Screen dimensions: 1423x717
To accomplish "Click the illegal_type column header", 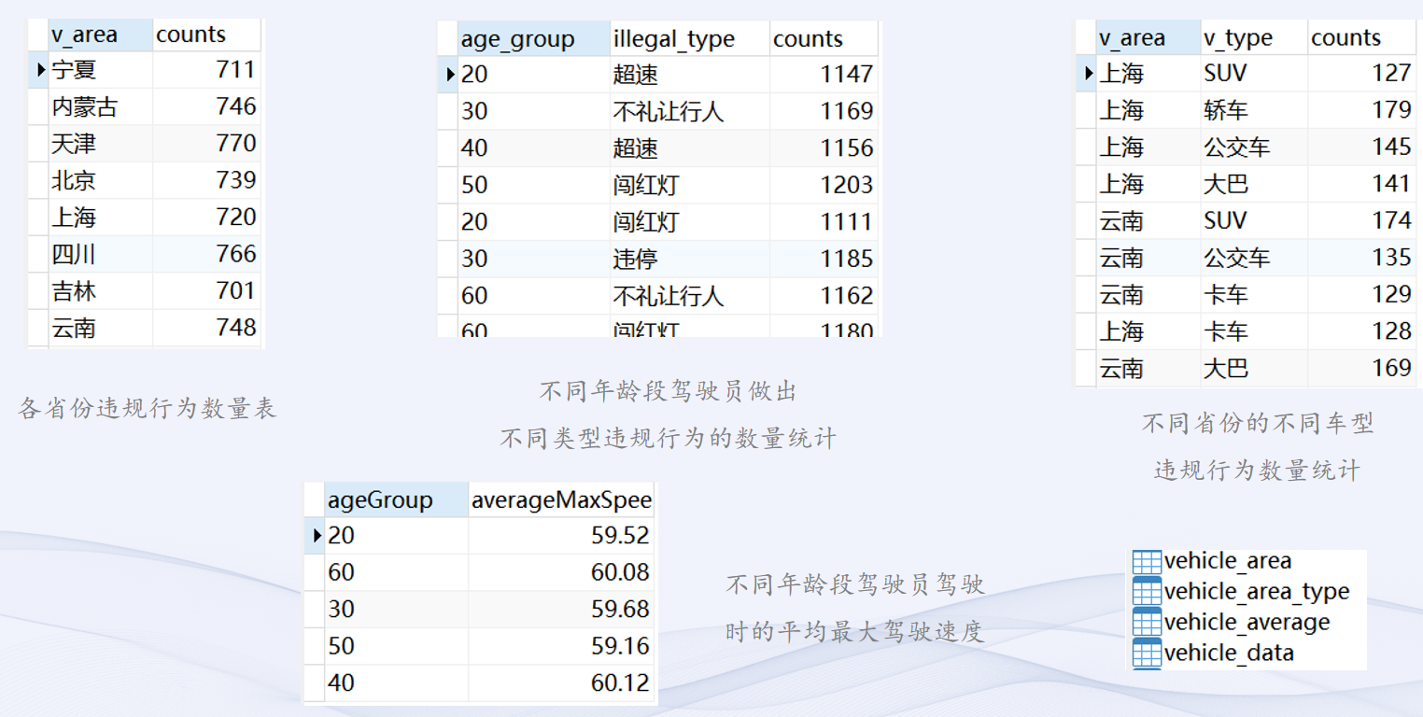I will pyautogui.click(x=689, y=39).
